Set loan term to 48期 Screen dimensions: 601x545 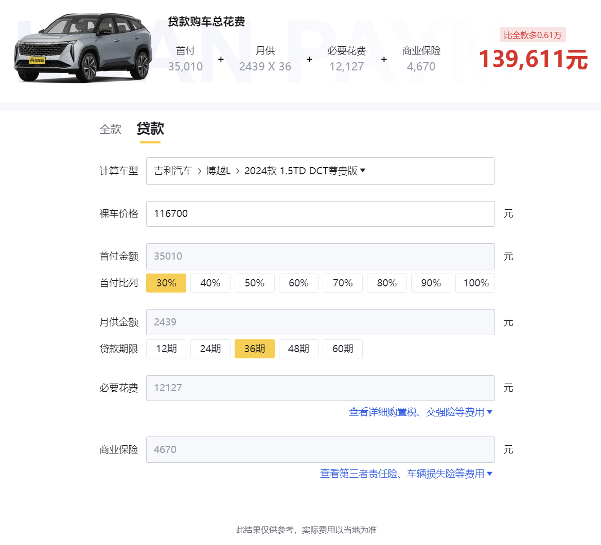point(298,349)
